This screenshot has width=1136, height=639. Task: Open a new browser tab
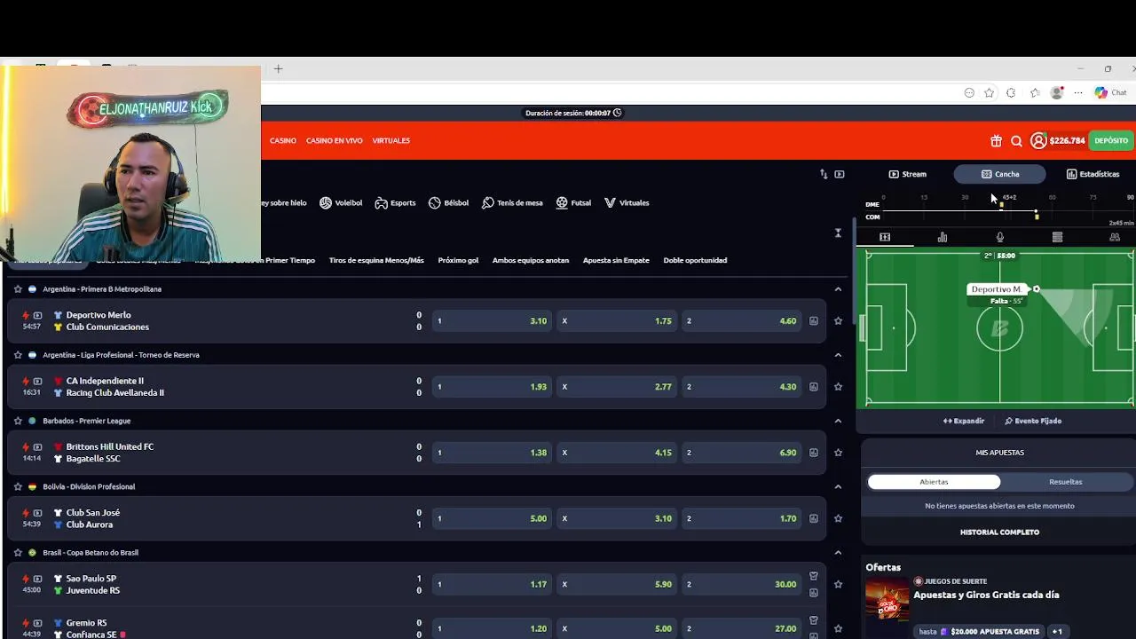[278, 68]
